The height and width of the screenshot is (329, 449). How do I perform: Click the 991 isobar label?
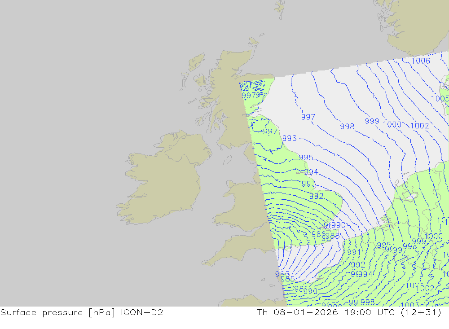coord(354,252)
